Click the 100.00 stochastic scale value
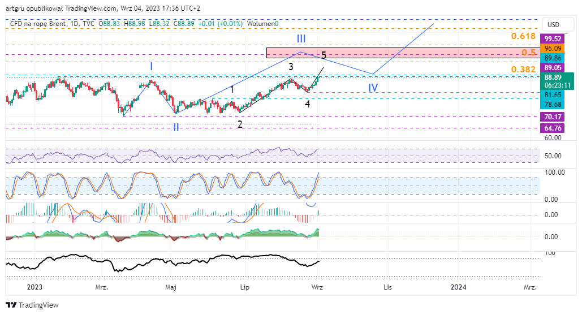This screenshot has height=315, width=582. 554,172
